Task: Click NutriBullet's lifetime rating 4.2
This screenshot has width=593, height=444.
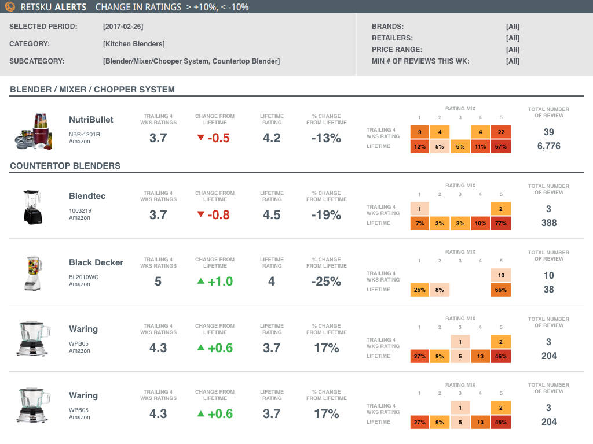Action: click(272, 138)
